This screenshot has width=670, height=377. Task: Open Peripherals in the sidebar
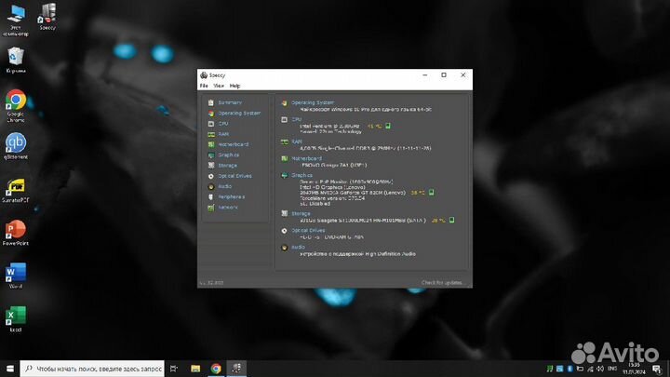[x=231, y=197]
